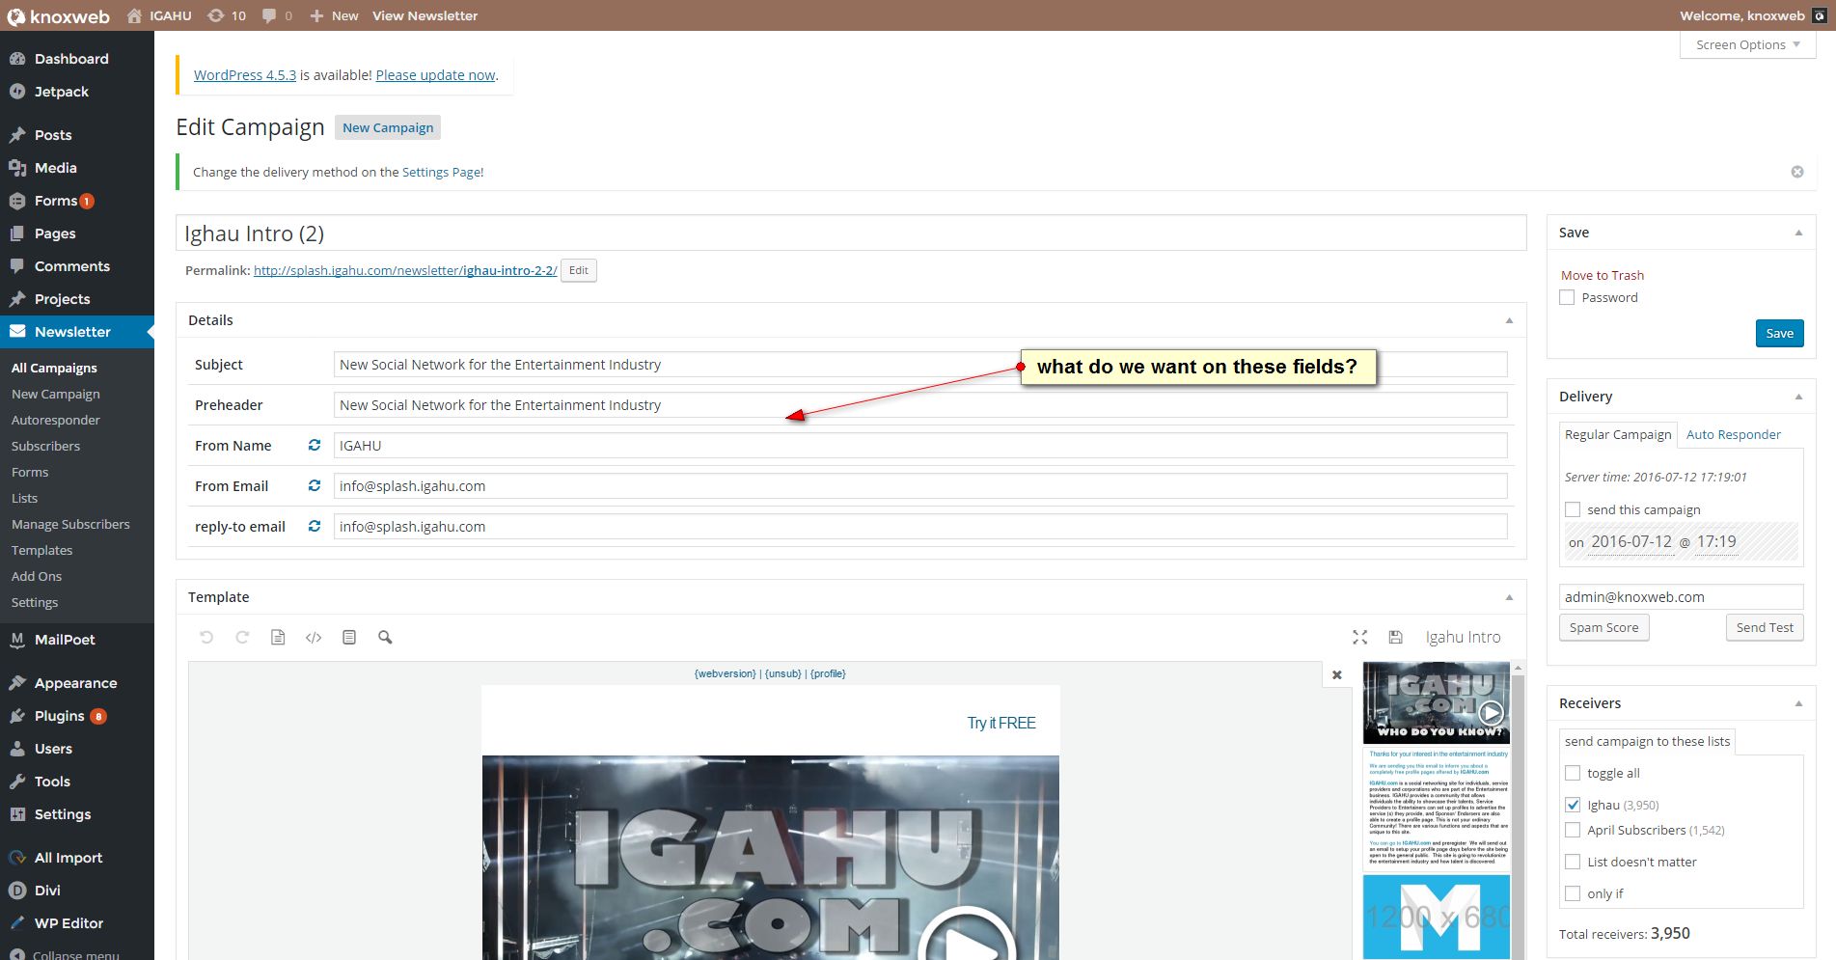Open Templates under Newsletter menu
The height and width of the screenshot is (960, 1836).
(41, 550)
